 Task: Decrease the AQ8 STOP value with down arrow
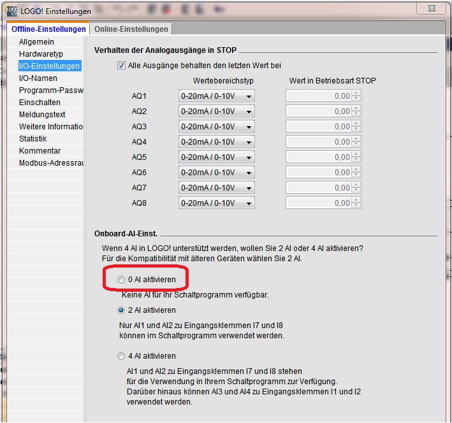click(356, 206)
